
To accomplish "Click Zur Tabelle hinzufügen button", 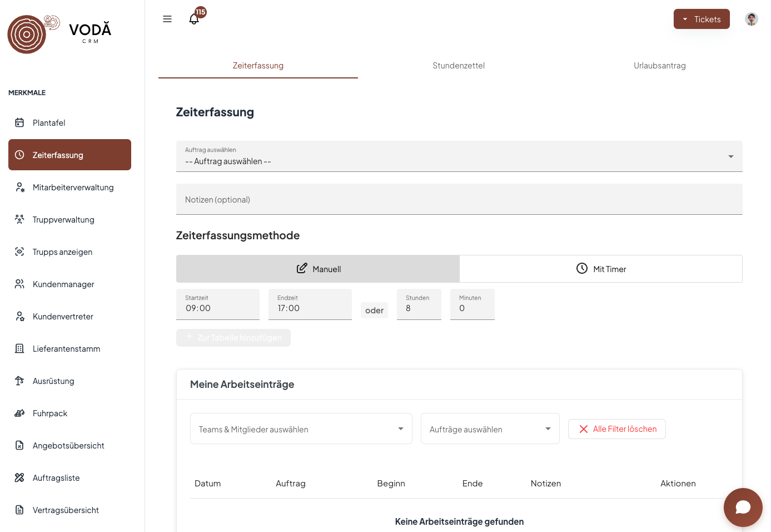I will click(x=233, y=338).
